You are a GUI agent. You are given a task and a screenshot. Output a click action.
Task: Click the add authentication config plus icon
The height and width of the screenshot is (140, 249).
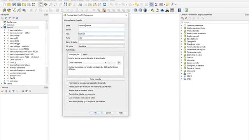coord(119,63)
